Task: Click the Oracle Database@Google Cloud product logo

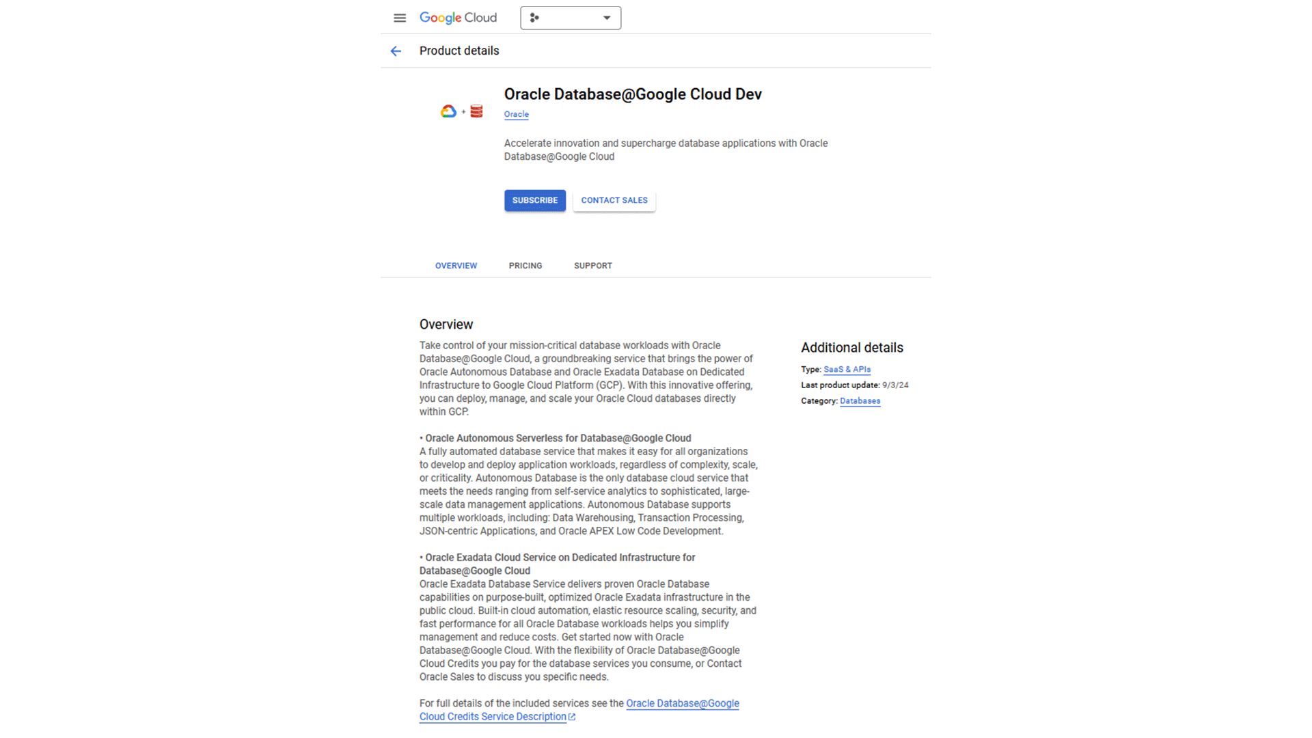Action: [x=461, y=110]
